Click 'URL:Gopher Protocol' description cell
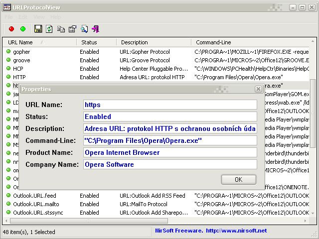The height and width of the screenshot is (239, 319). (x=145, y=52)
